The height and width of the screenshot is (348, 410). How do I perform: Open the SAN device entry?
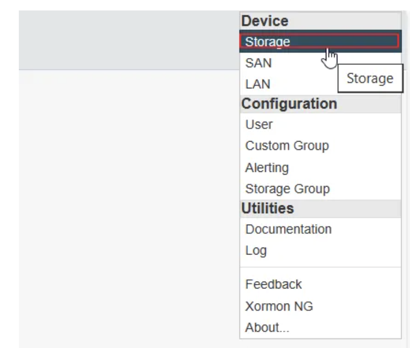tap(289, 63)
